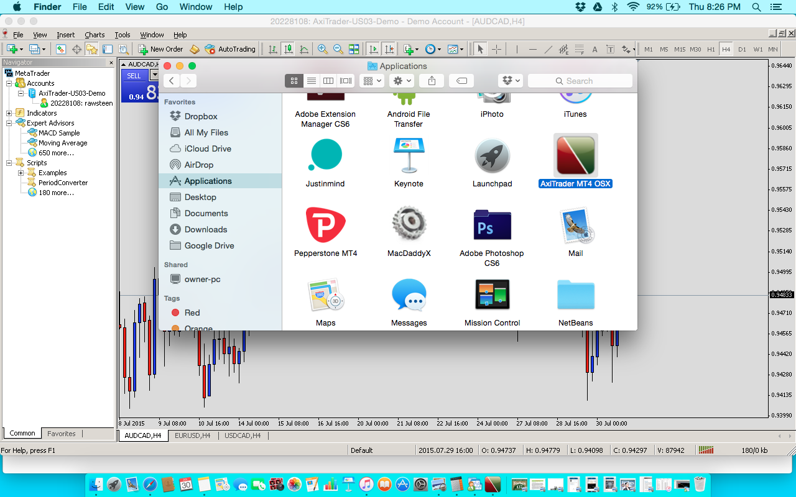Tile chart windows using toolbar icon

[354, 49]
